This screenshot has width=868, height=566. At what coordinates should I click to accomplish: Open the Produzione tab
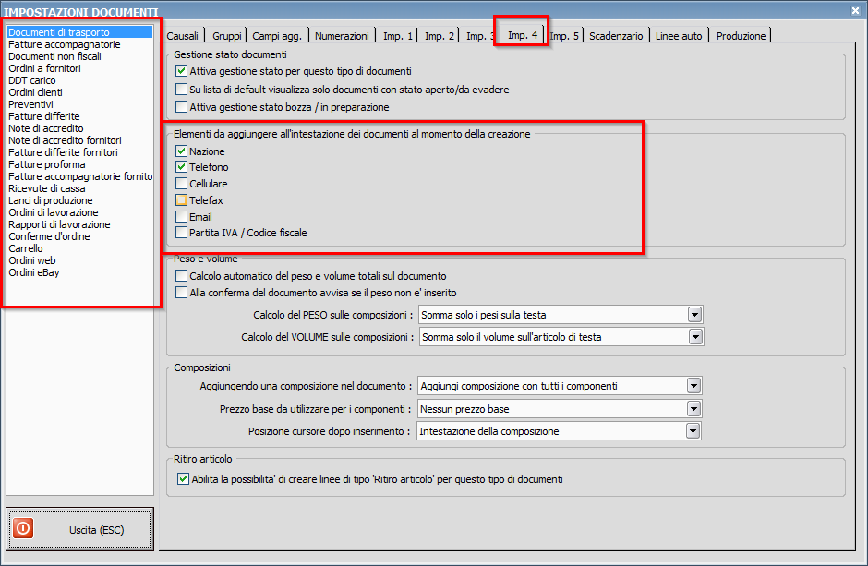[741, 36]
